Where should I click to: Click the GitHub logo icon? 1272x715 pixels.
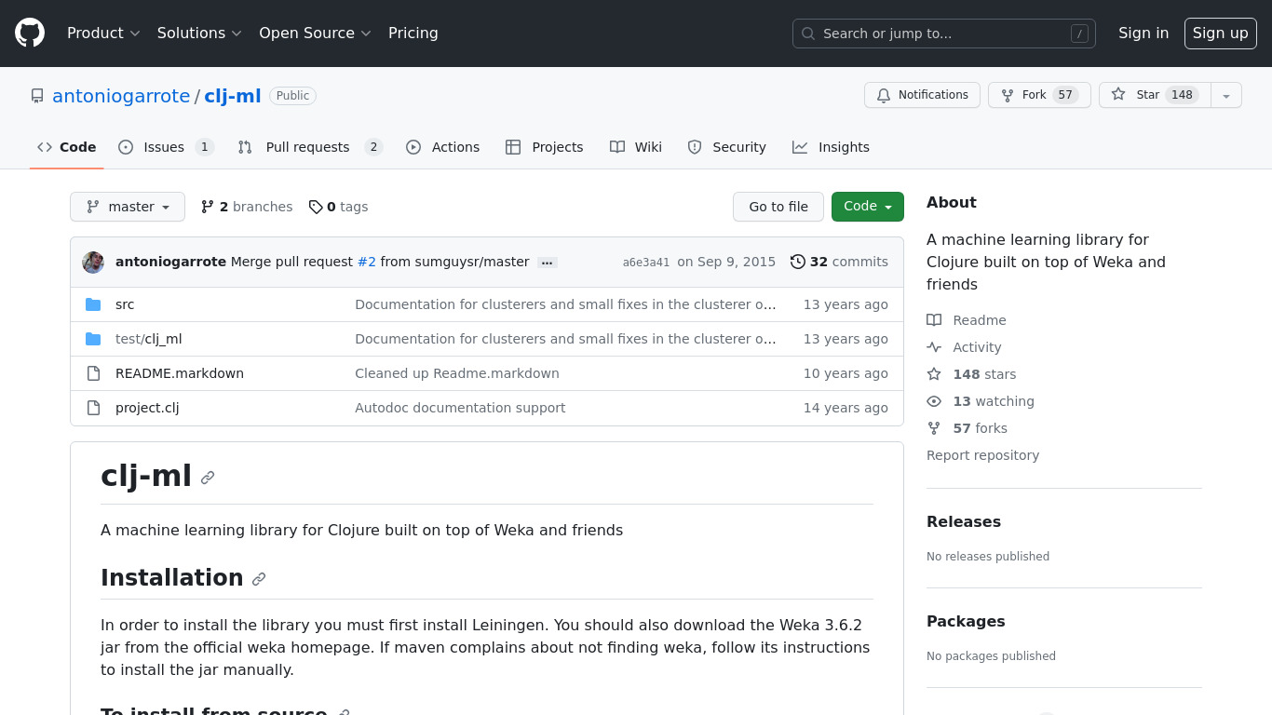[30, 33]
